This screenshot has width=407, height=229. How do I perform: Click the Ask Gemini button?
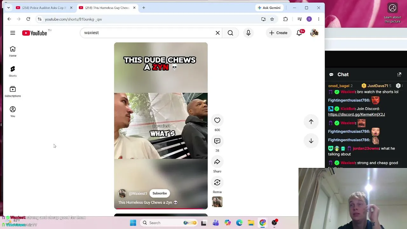pos(269,8)
